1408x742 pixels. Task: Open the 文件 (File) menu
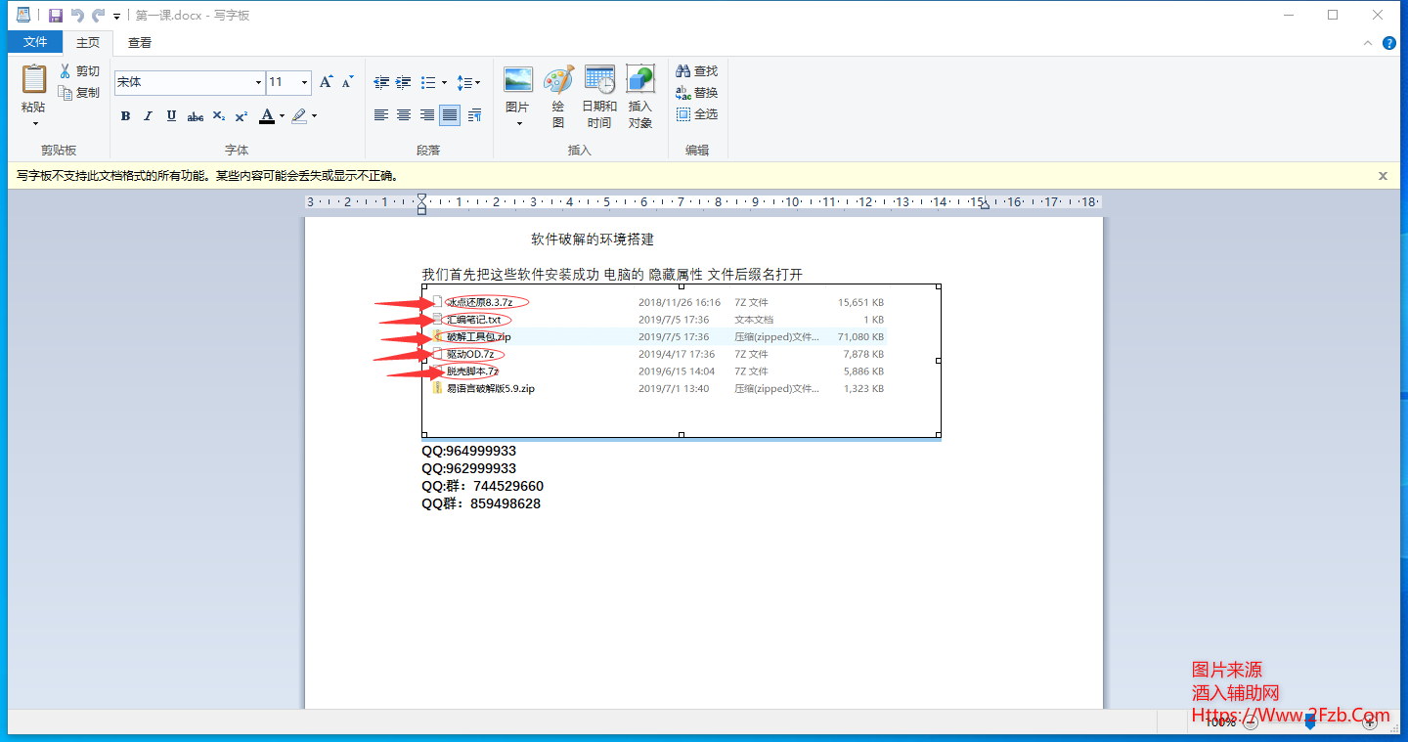point(35,42)
